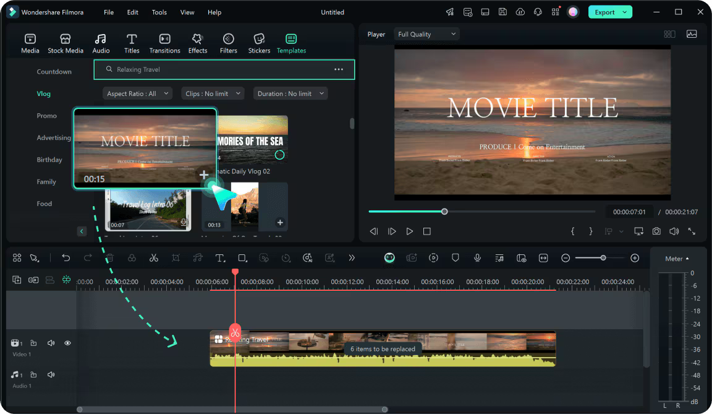712x414 pixels.
Task: Select the Food category
Action: click(44, 204)
